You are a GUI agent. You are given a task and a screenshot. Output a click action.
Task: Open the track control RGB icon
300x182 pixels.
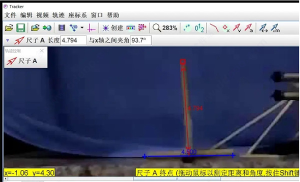click(130, 28)
